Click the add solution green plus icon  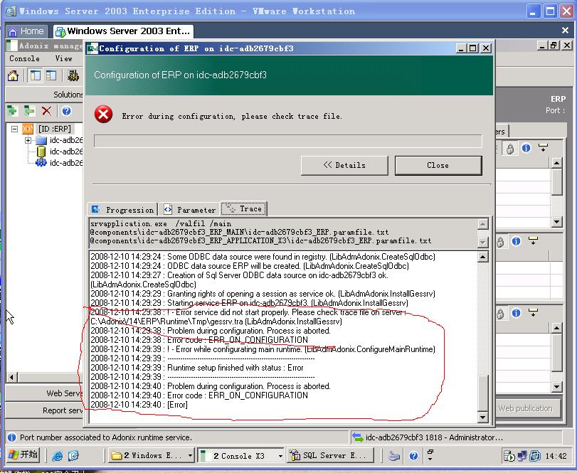(x=12, y=111)
